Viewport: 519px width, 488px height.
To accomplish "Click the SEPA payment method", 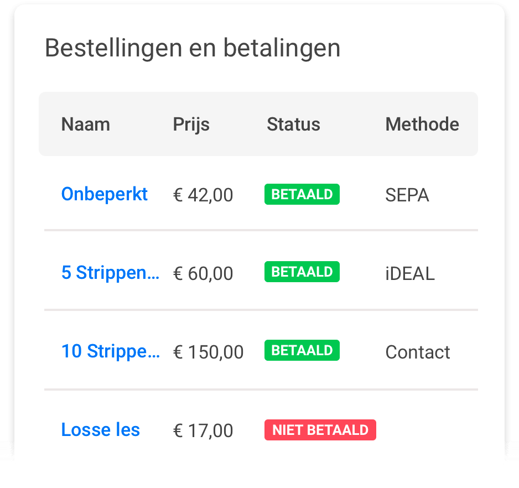I will pos(407,195).
